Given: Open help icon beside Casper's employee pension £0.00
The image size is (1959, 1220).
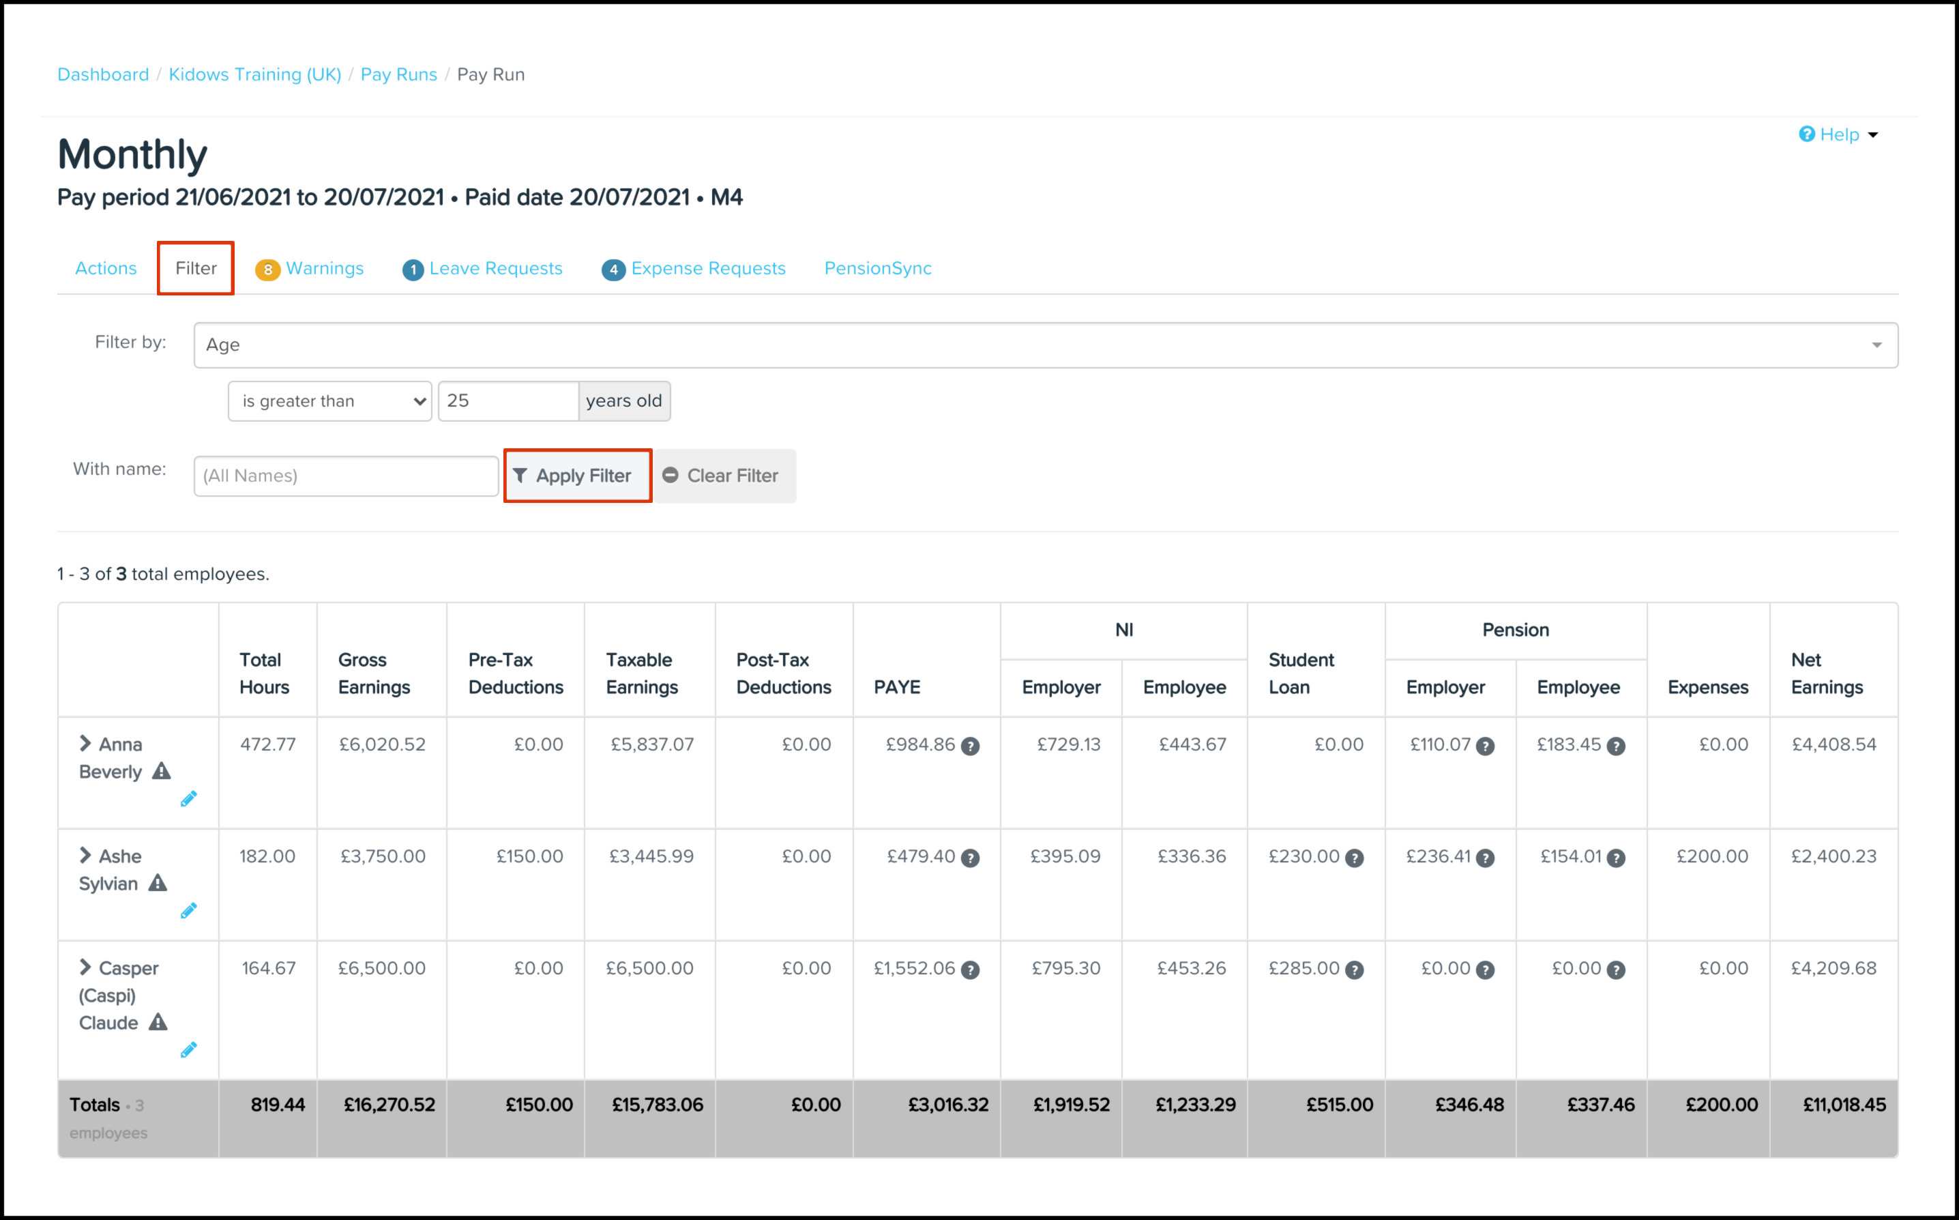Looking at the screenshot, I should point(1616,970).
